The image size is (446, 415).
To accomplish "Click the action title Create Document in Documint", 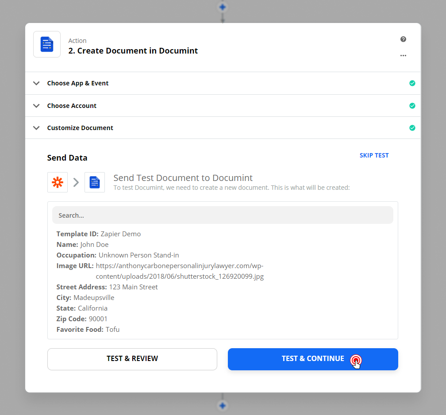I will pyautogui.click(x=133, y=51).
